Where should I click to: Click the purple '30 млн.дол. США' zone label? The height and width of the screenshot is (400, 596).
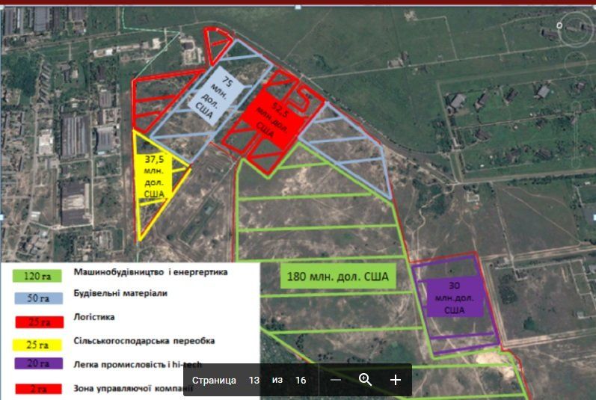point(454,297)
